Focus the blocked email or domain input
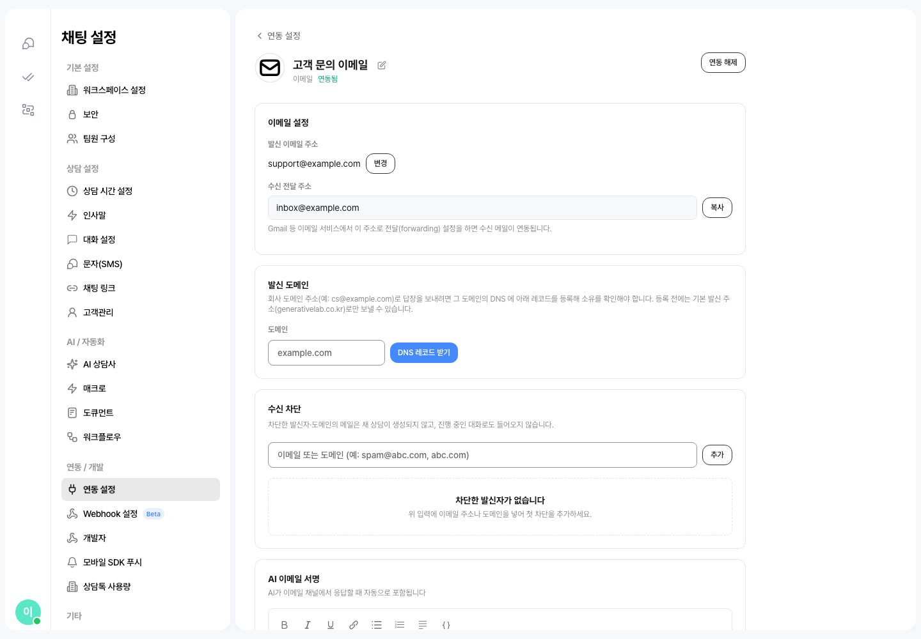Screen dimensions: 921x639 point(482,455)
